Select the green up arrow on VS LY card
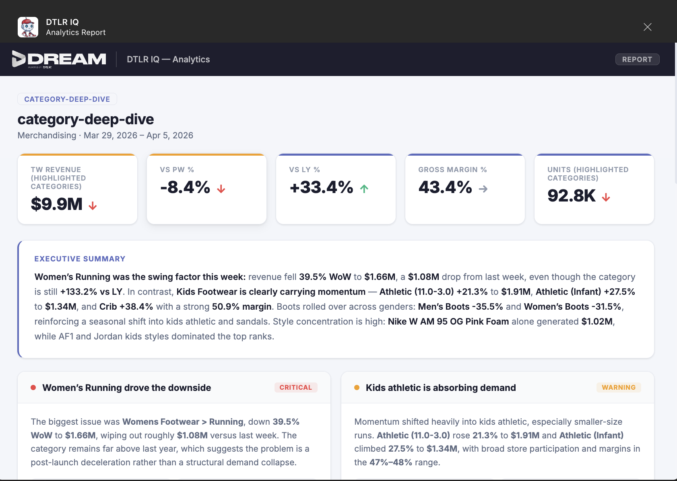 click(363, 188)
